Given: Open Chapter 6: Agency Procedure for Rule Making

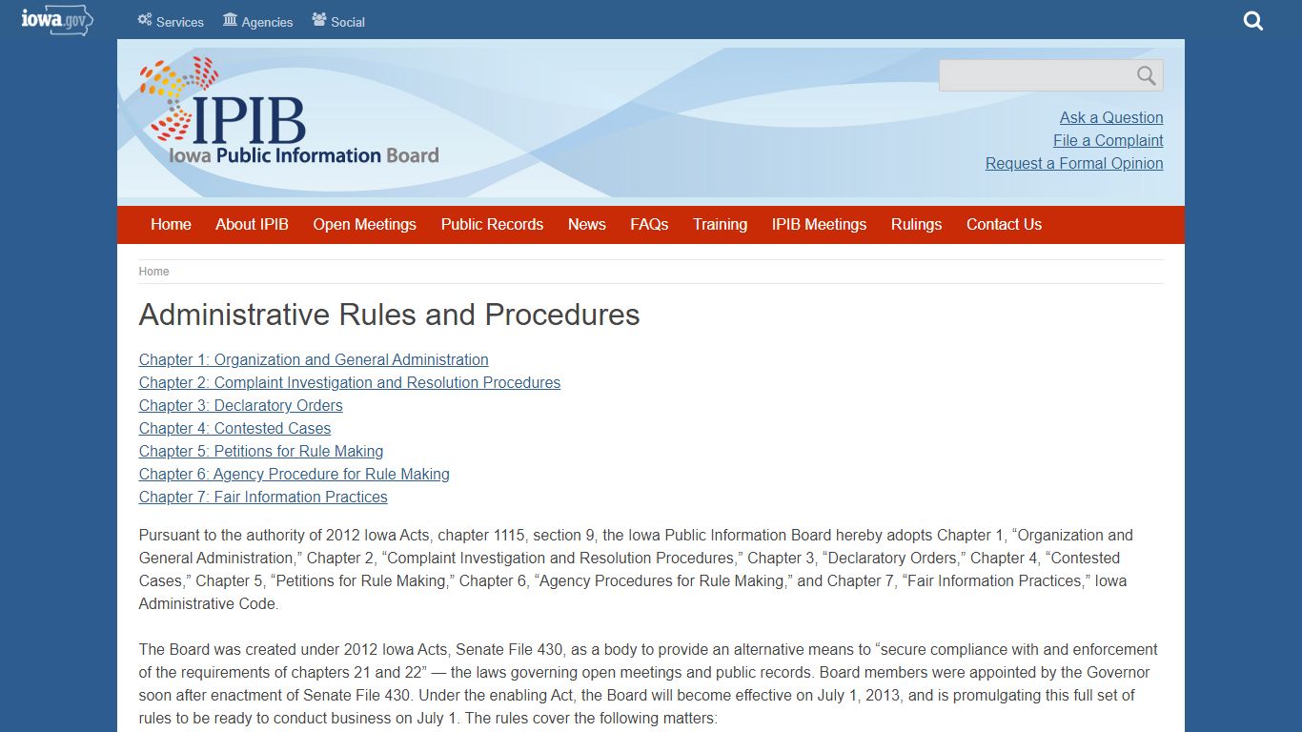Looking at the screenshot, I should [295, 474].
